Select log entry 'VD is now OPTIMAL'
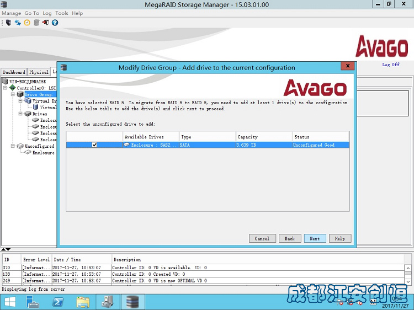Screen dimensions: 414x310 [x=203, y=280]
